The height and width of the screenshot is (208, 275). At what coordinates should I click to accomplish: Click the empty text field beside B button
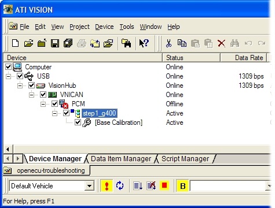(228, 186)
